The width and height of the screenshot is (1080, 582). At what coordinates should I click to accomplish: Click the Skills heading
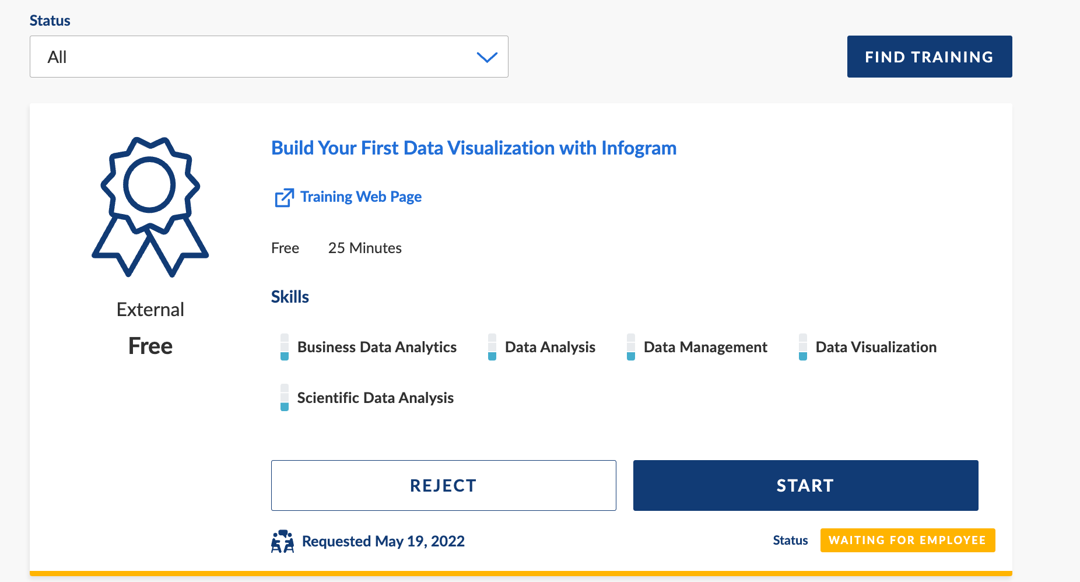[x=290, y=297]
